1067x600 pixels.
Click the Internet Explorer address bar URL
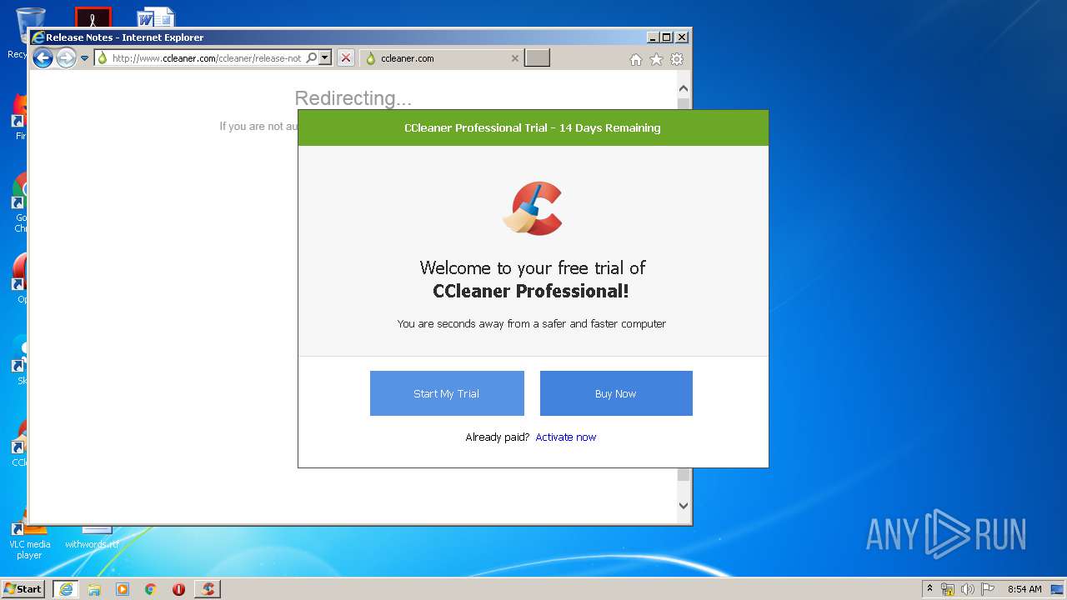(x=207, y=58)
